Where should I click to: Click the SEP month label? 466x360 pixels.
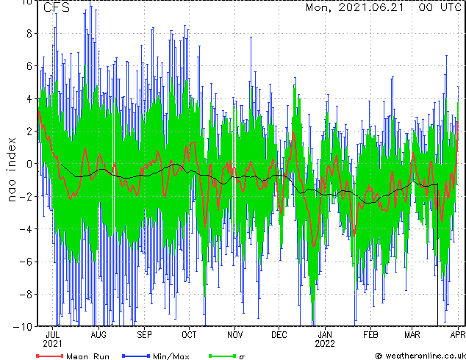144,335
